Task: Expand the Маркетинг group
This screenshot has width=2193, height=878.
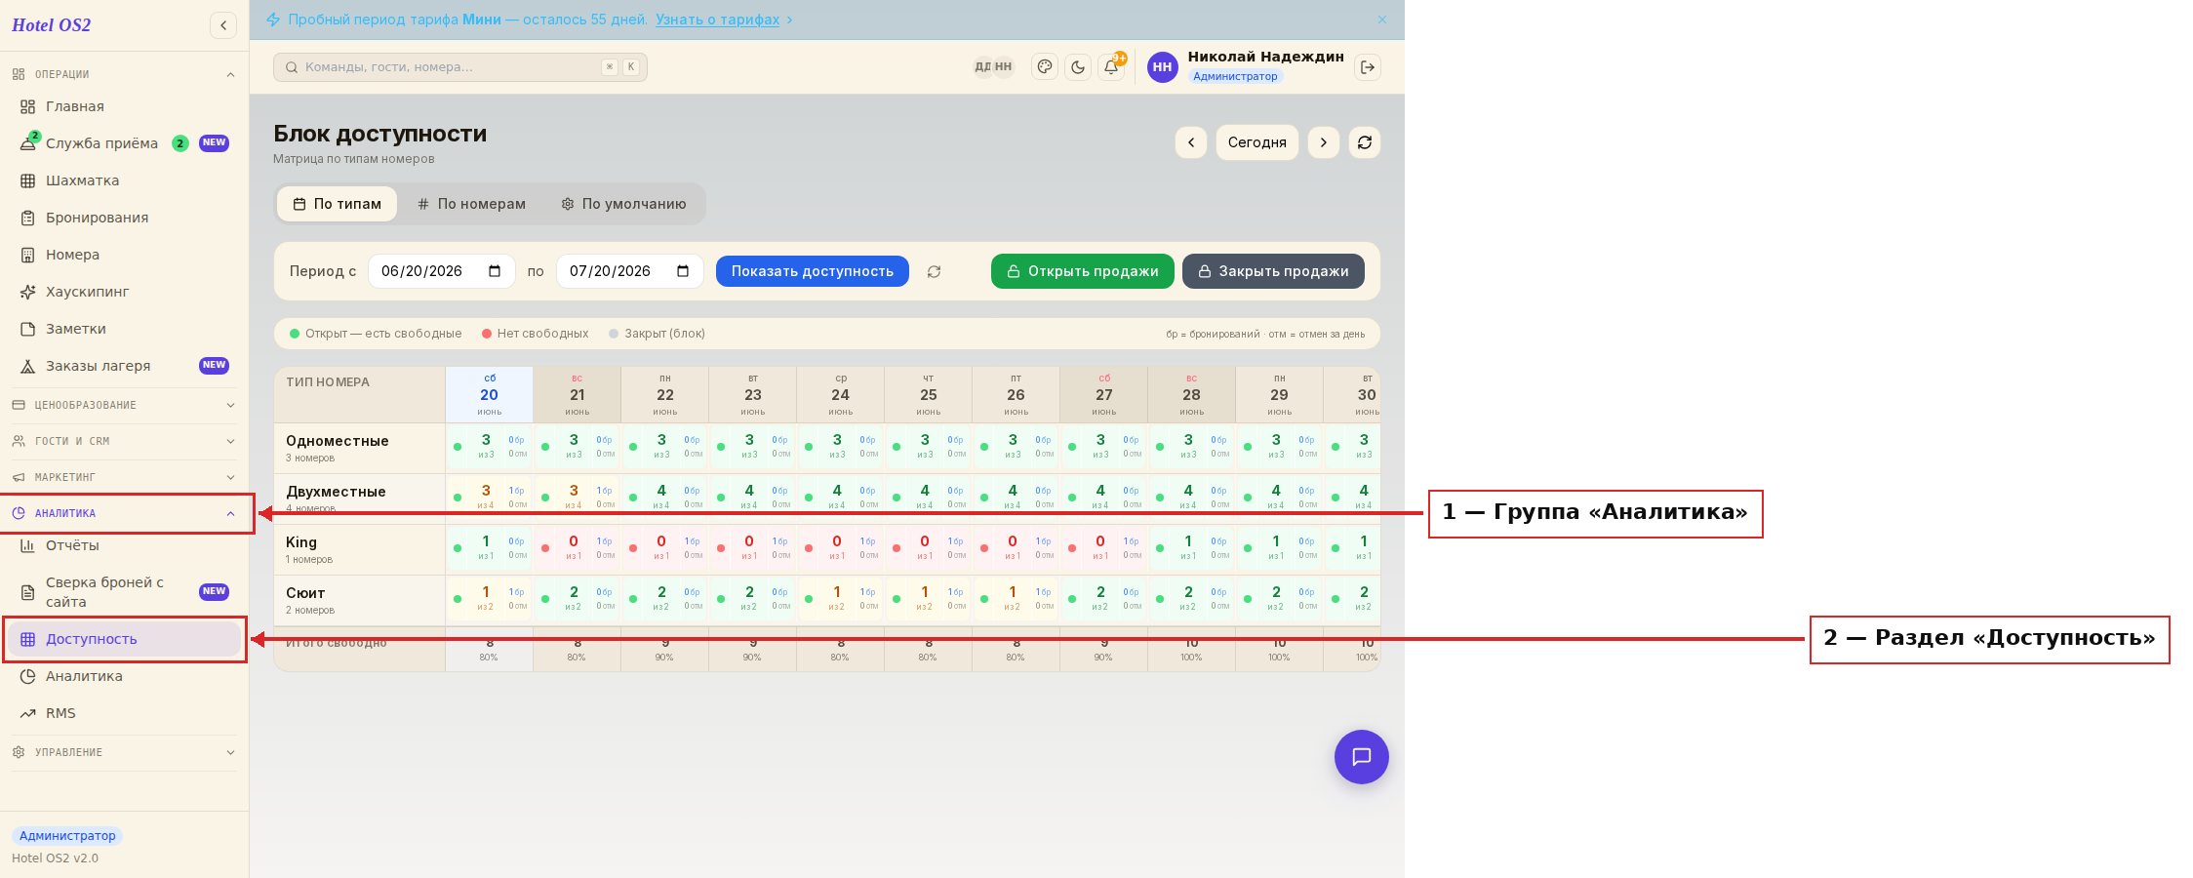Action: click(124, 477)
